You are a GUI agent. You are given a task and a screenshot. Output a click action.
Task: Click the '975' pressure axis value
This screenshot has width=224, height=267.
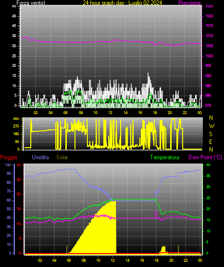[208, 105]
